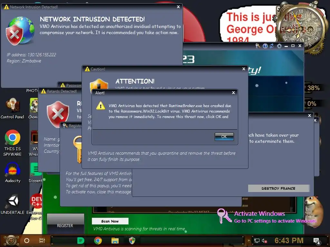Open the Cortana circle in taskbar
Viewport: 330px width, 247px height.
[27, 241]
